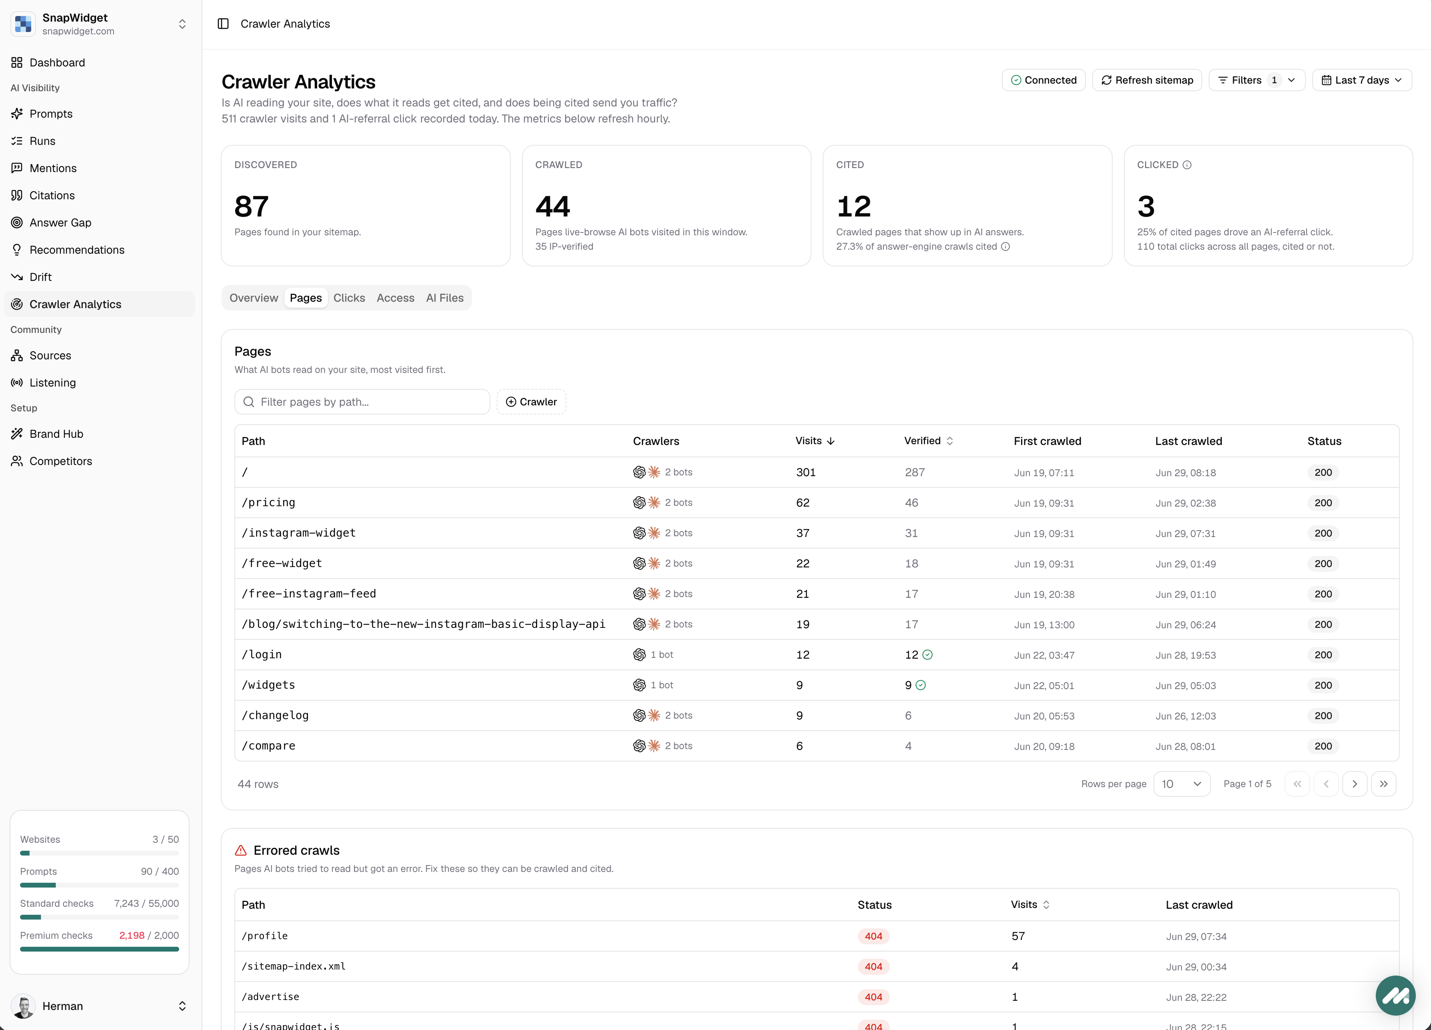1431x1030 pixels.
Task: Open the chat widget bubble icon
Action: 1395,995
